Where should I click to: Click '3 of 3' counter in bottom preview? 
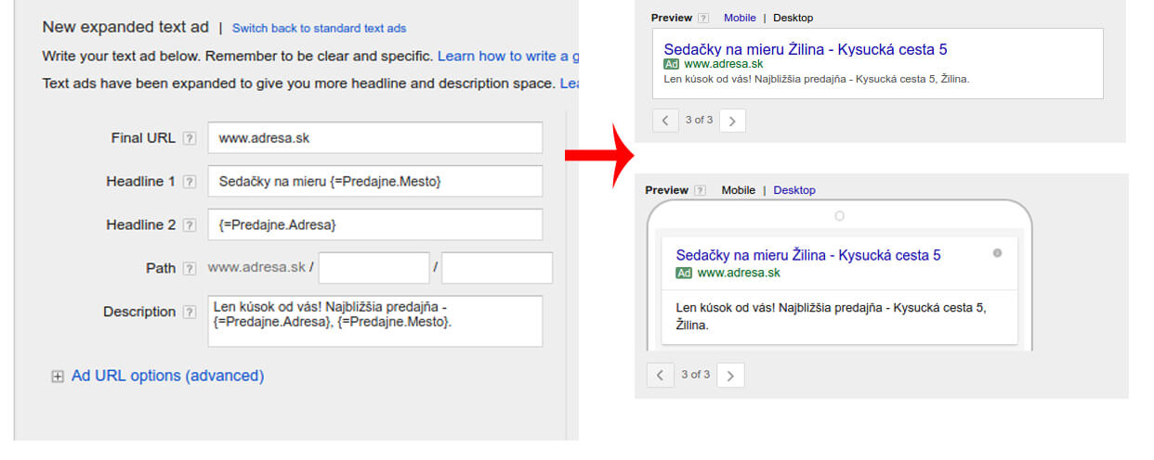coord(695,375)
